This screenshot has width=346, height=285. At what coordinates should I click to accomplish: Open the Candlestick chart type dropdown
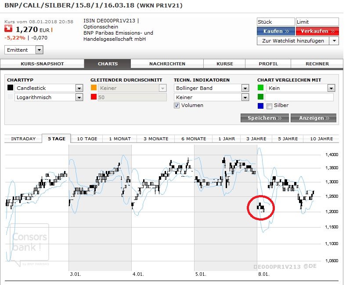(x=49, y=88)
